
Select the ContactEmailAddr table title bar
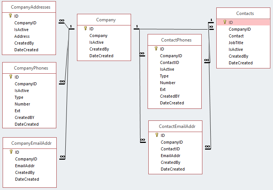(x=175, y=126)
